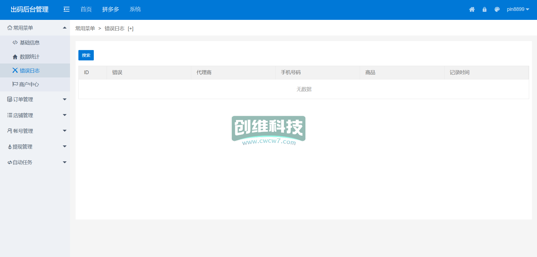Click the X icon beside 错误日志

coord(15,70)
